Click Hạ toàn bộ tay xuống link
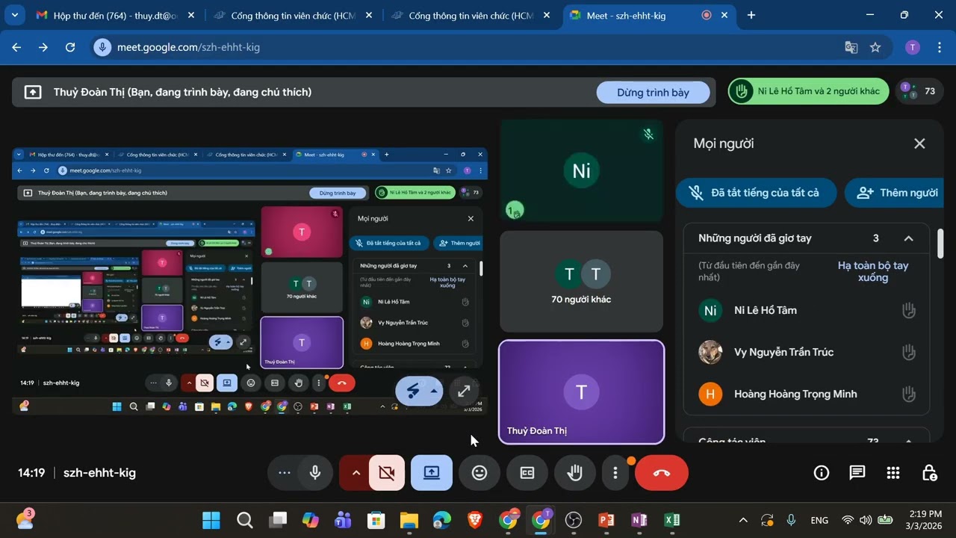The width and height of the screenshot is (956, 538). (873, 271)
